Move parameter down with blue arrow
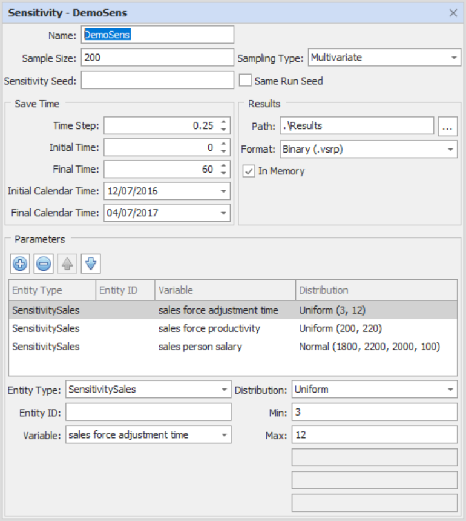The width and height of the screenshot is (466, 521). [91, 264]
